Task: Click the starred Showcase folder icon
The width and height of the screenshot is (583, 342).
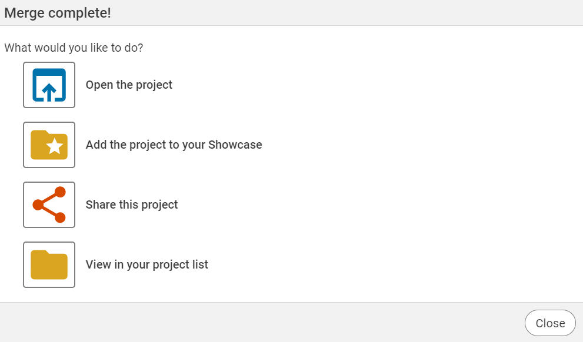Action: [x=49, y=145]
